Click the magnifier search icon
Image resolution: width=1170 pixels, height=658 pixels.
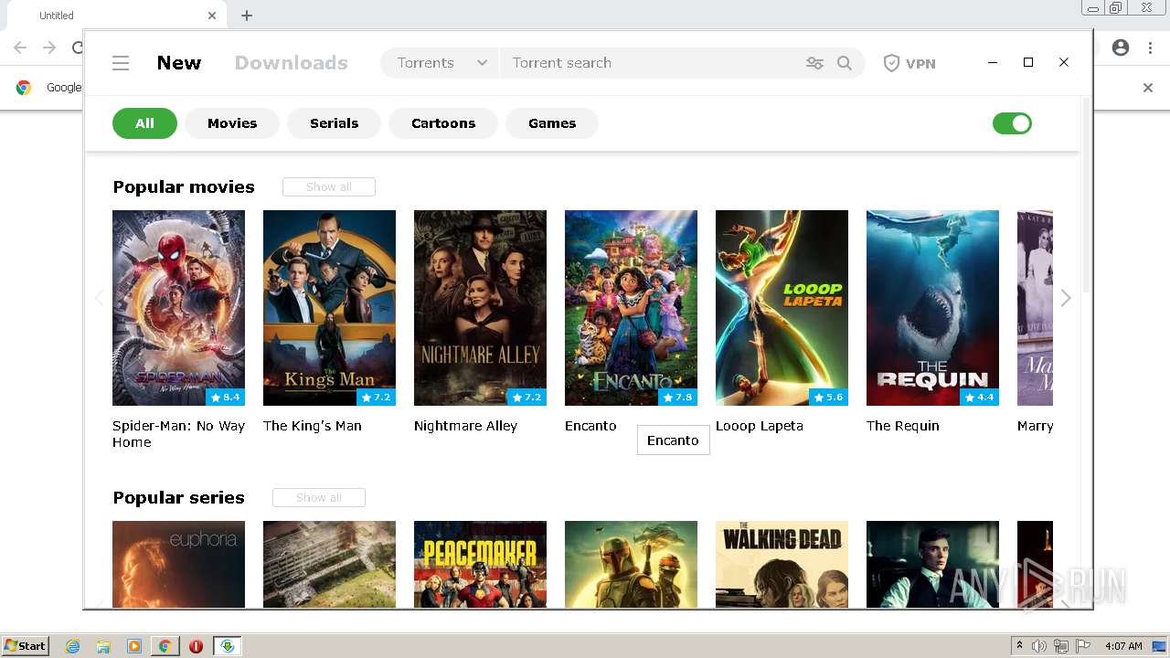[x=845, y=63]
